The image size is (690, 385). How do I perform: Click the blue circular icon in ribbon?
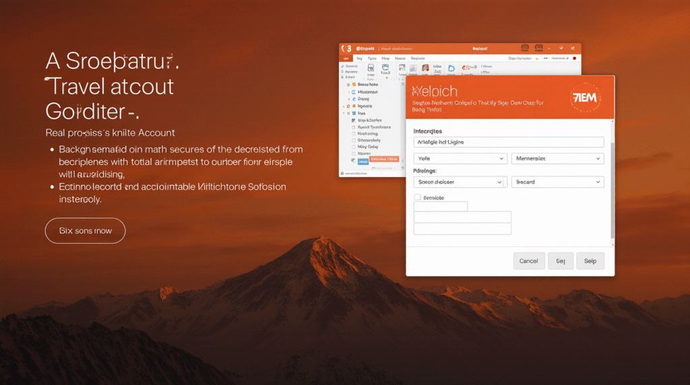pos(451,68)
